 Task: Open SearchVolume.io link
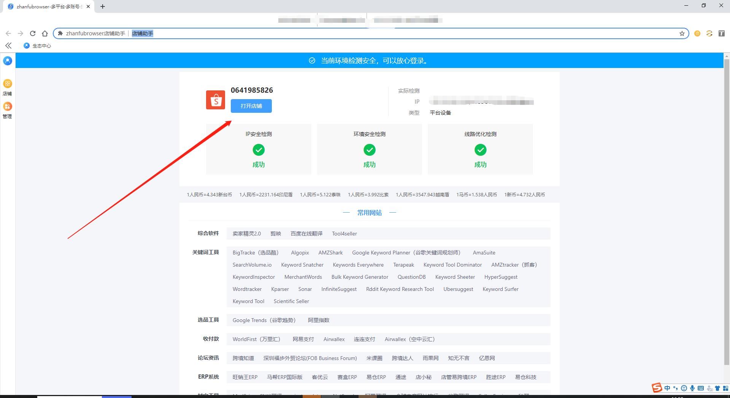252,265
